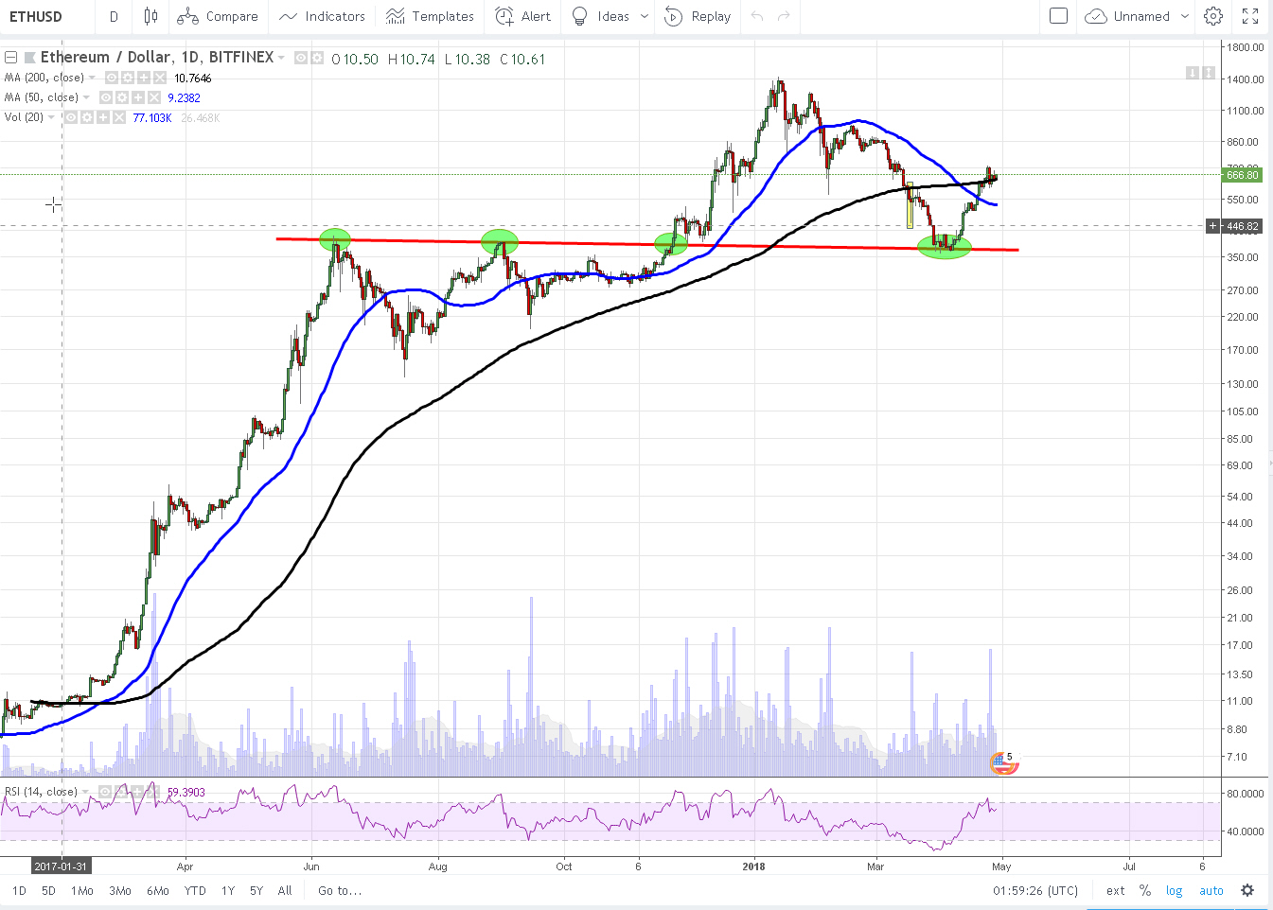Expand the MA (200, close) dropdown arrow
Image resolution: width=1273 pixels, height=910 pixels.
click(x=92, y=78)
